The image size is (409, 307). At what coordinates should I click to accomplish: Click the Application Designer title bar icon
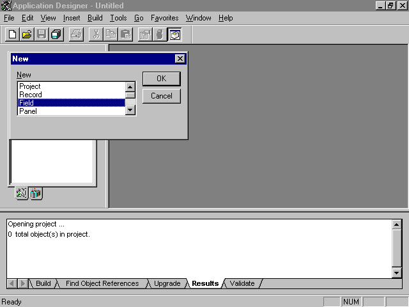(x=6, y=6)
